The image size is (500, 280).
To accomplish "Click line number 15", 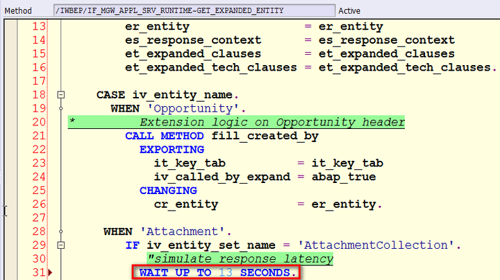I will (x=39, y=54).
